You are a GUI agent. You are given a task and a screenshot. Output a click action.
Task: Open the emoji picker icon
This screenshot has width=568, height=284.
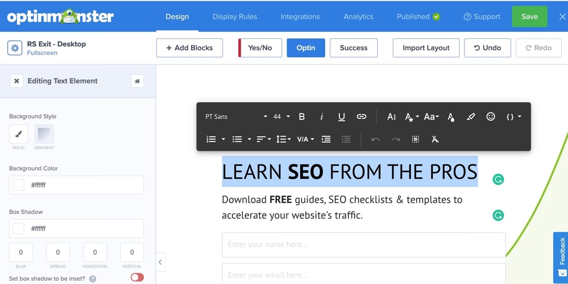[x=491, y=116]
